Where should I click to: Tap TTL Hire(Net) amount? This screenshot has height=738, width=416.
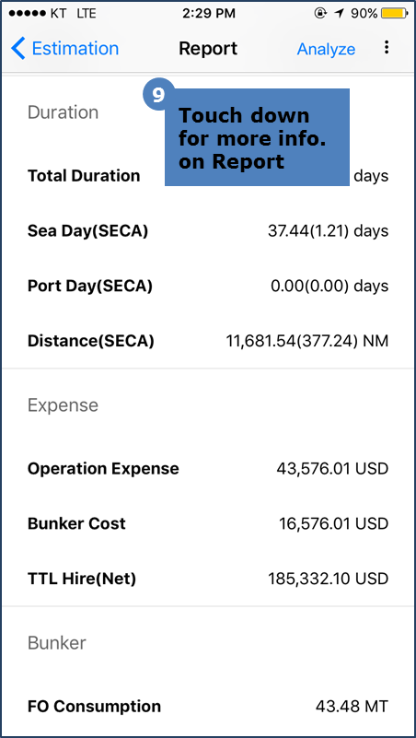[328, 579]
